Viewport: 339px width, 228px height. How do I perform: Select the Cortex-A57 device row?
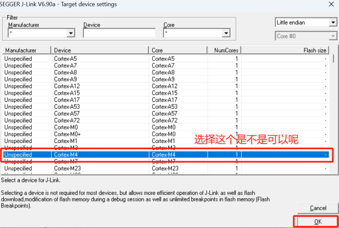pos(166,114)
